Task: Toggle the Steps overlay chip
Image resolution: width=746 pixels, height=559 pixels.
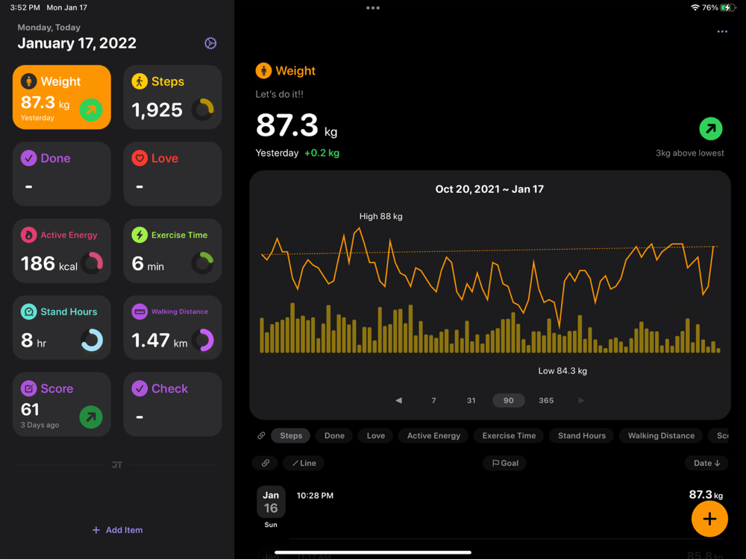Action: (x=291, y=435)
